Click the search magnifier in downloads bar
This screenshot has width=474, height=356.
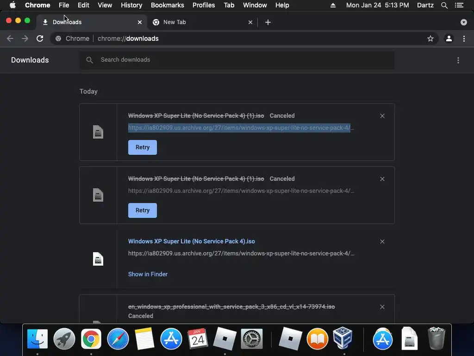pyautogui.click(x=89, y=60)
